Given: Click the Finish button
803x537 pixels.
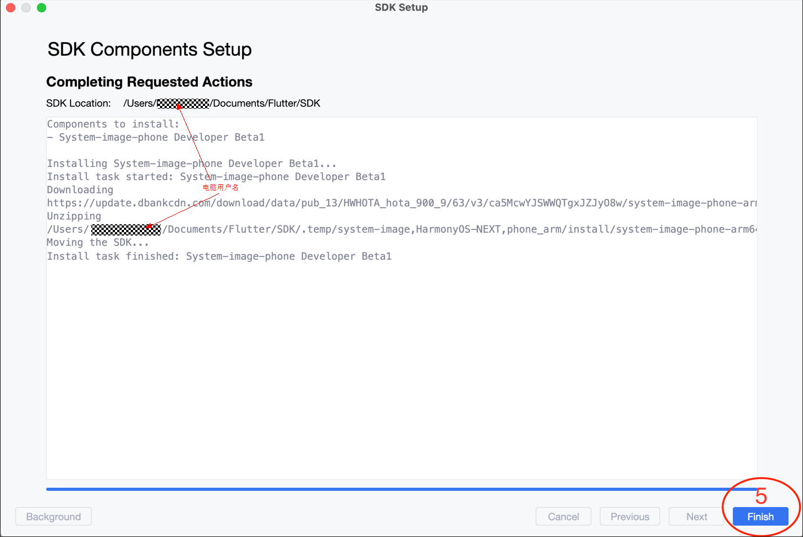Looking at the screenshot, I should [x=760, y=516].
